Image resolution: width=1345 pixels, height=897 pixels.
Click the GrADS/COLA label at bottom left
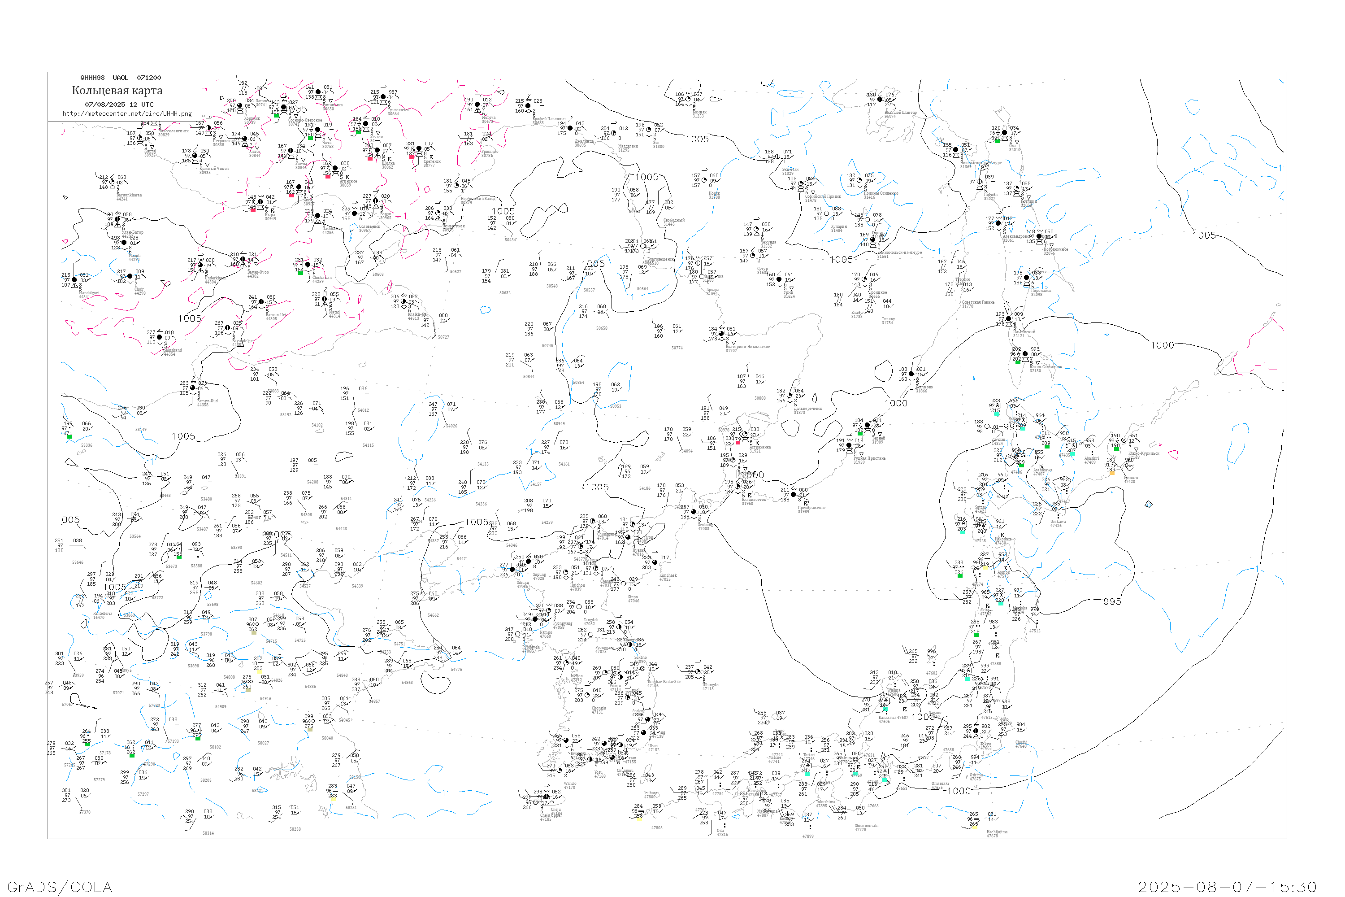tap(60, 887)
